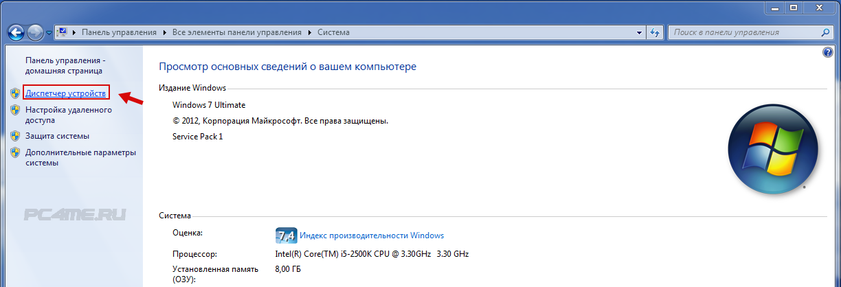Screen dimensions: 841x287
Task: Open 'Индекс производительности Windows' link
Action: tap(372, 236)
